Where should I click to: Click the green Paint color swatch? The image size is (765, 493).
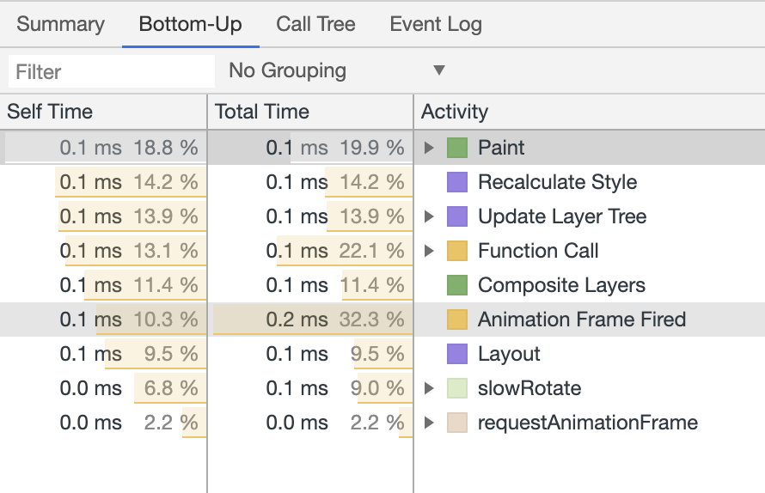coord(457,148)
